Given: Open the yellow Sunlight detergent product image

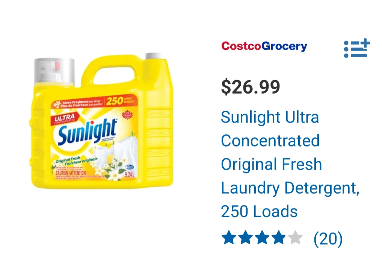Looking at the screenshot, I should [x=102, y=121].
